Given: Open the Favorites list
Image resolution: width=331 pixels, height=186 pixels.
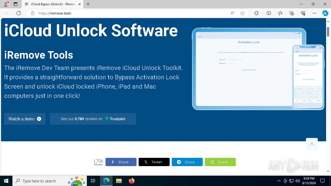Looking at the screenshot, I should [280, 13].
